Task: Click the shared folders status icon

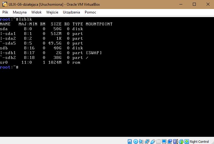Action: pyautogui.click(x=158, y=141)
